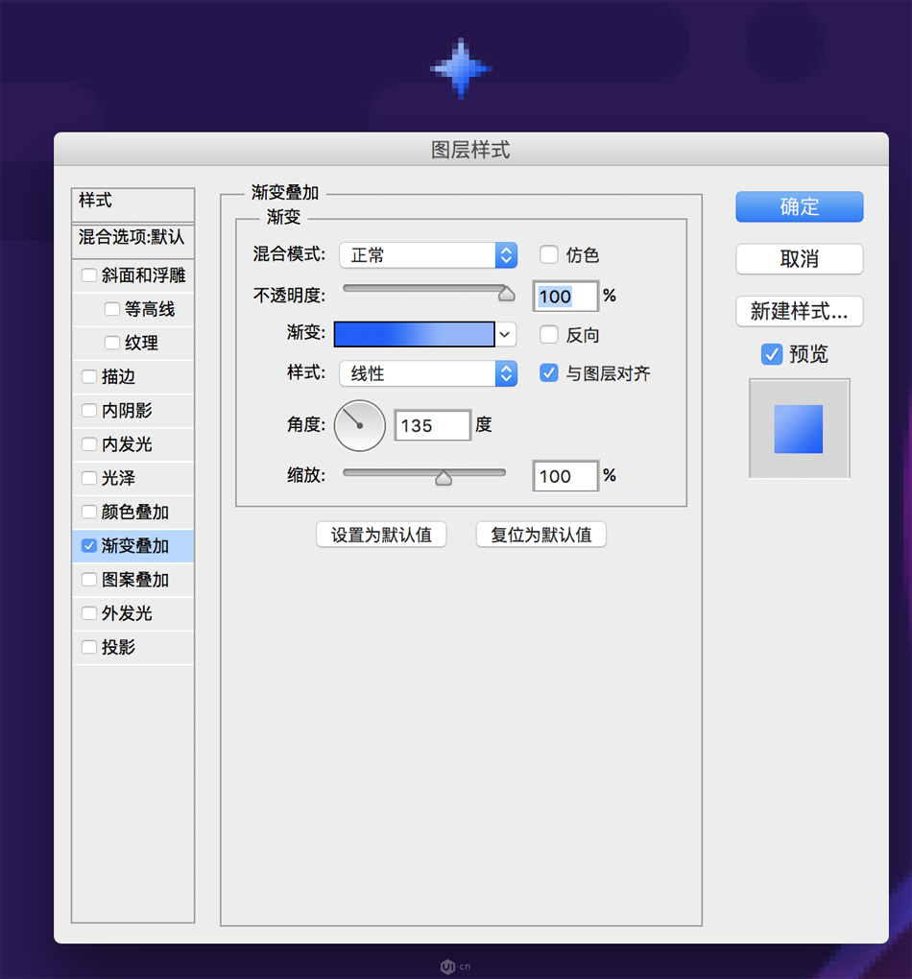Click the 取消 cancel button
Screen dimensions: 912x979
click(800, 259)
